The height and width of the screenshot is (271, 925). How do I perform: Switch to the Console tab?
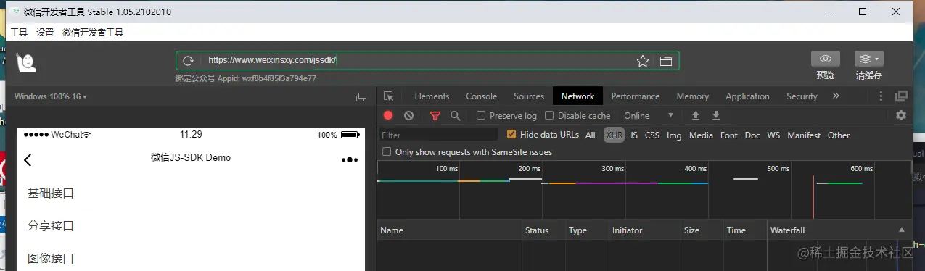pos(482,96)
